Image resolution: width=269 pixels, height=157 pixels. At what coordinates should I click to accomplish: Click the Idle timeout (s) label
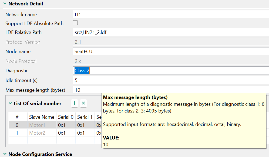pyautogui.click(x=21, y=80)
